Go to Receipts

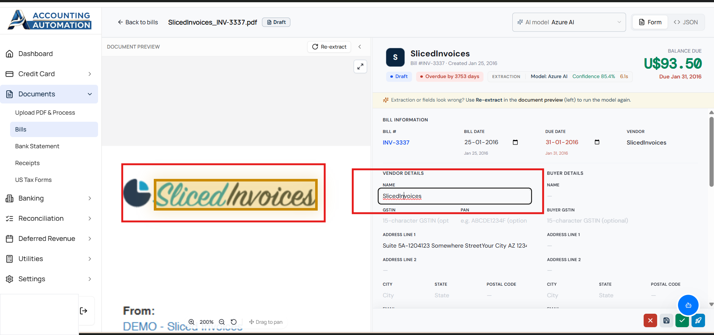click(27, 163)
